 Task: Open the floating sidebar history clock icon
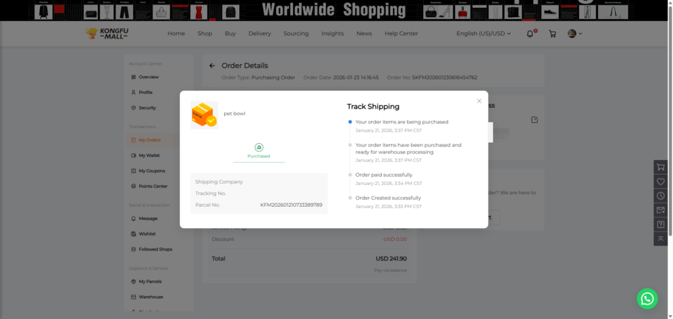(x=661, y=196)
